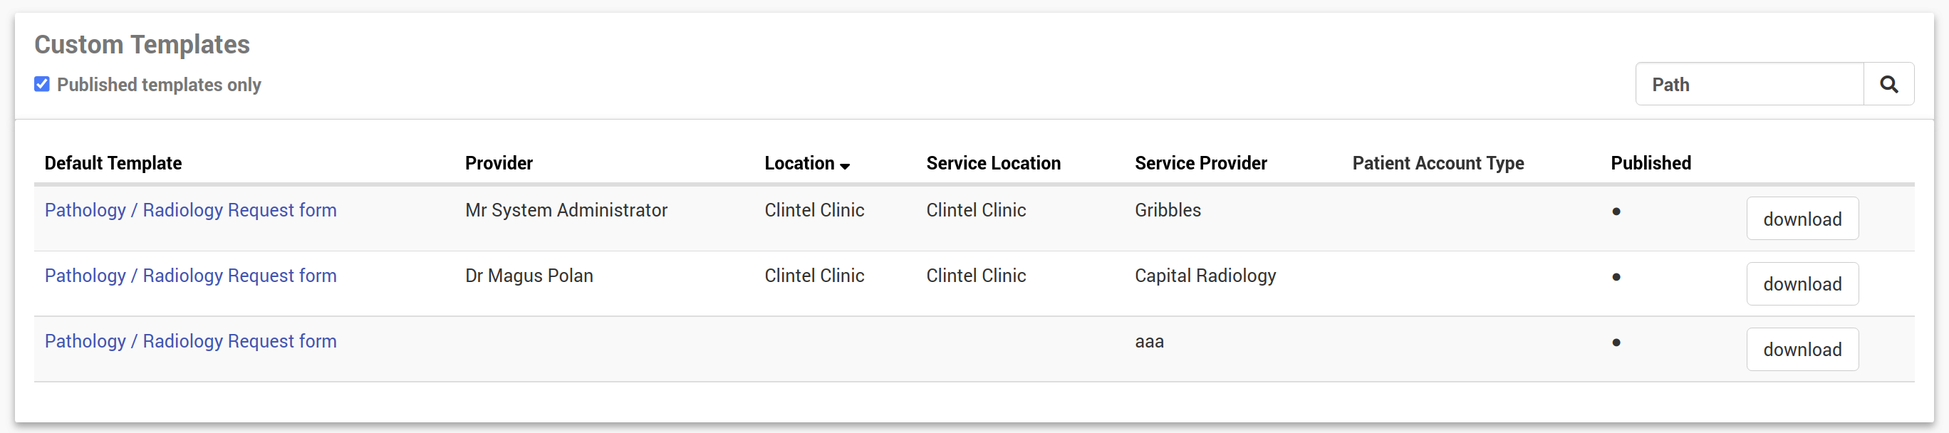Open the Mr System Administrator template link
1949x433 pixels.
[191, 209]
